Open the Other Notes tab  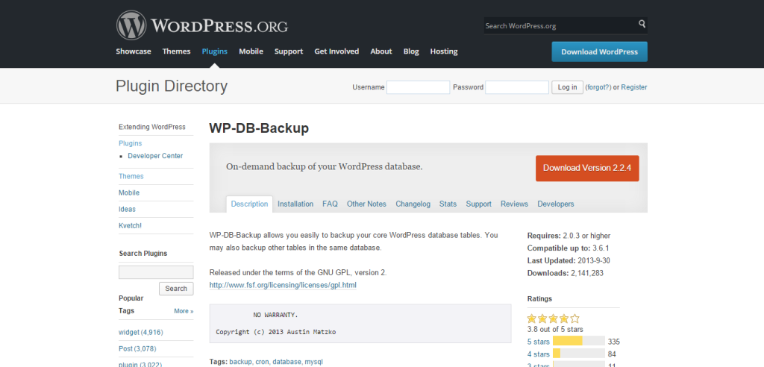click(x=366, y=204)
